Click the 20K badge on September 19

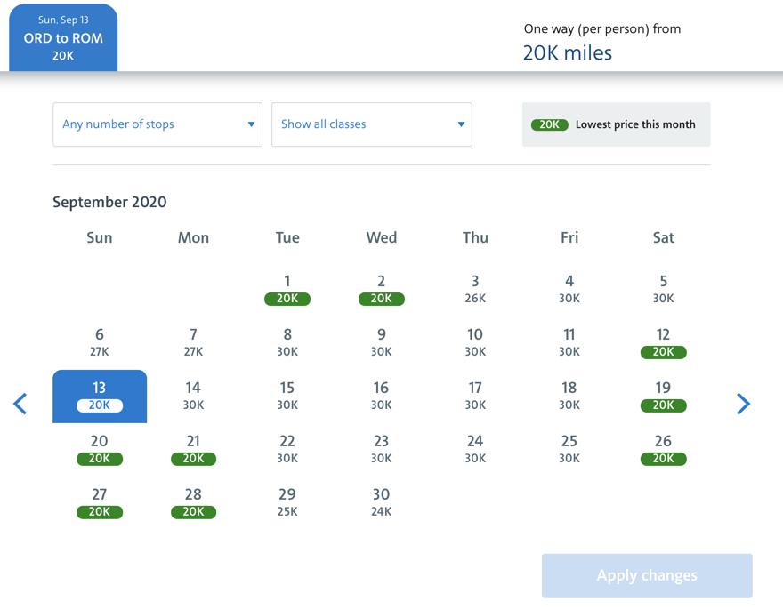click(663, 405)
